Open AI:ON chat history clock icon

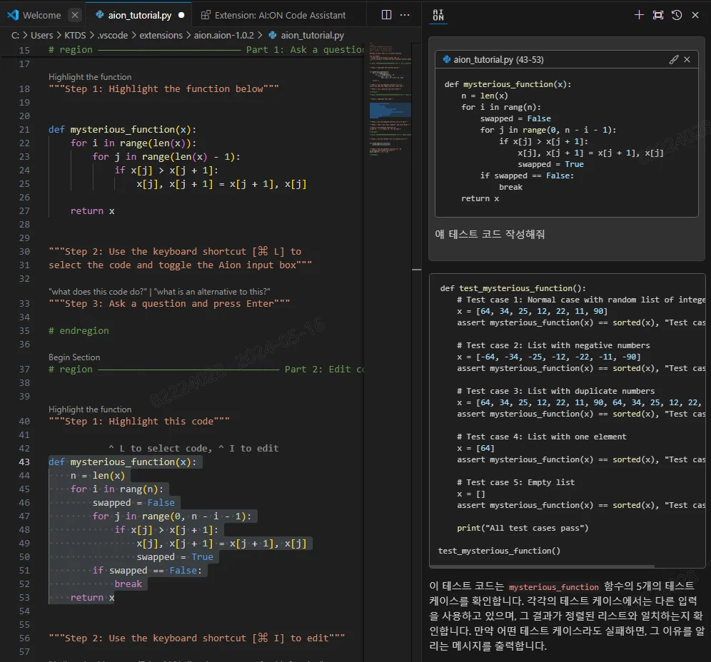[676, 15]
